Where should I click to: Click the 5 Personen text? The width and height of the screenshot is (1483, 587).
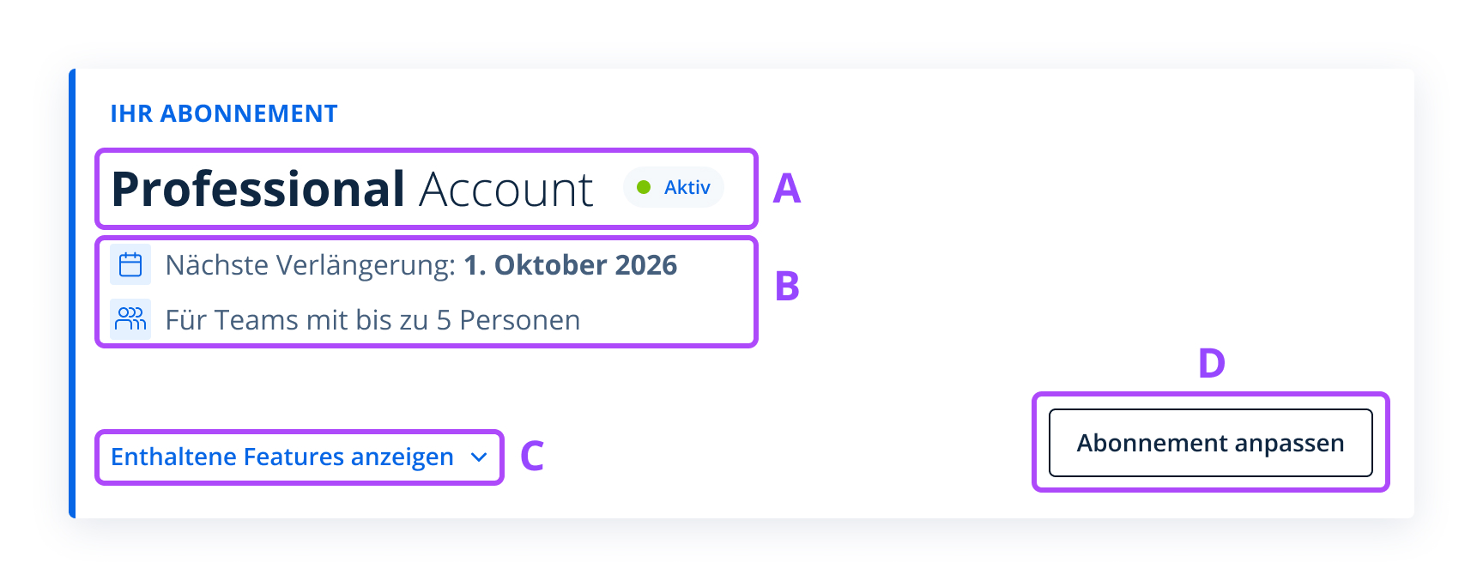point(508,320)
